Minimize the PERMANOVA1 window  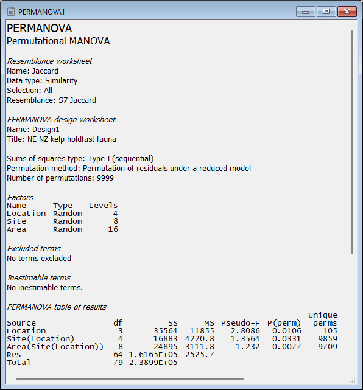[306, 12]
